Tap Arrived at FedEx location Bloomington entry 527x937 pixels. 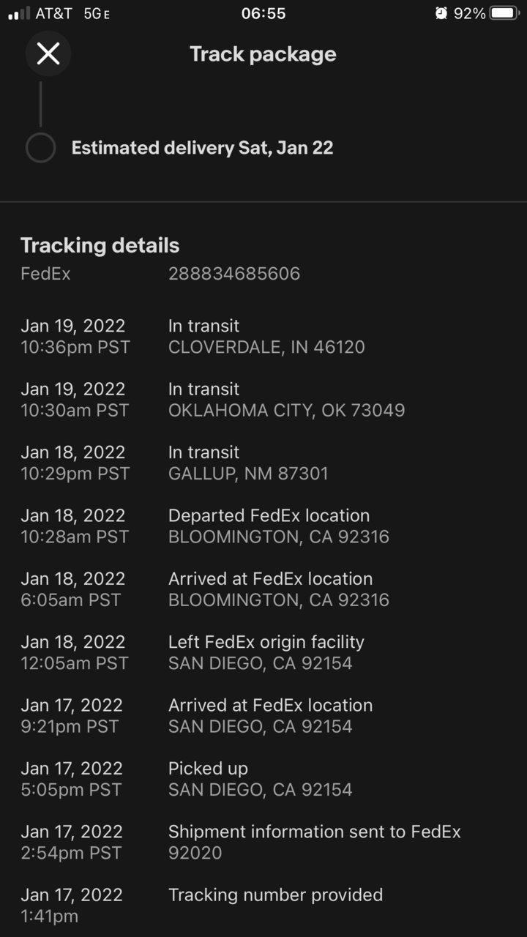pyautogui.click(x=263, y=589)
